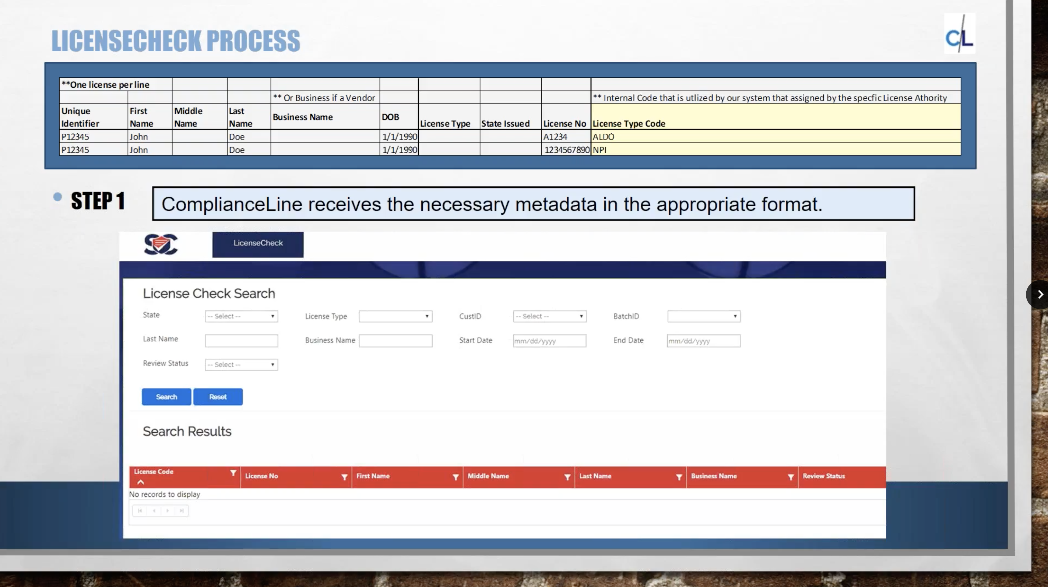Click the ComplianceLine shield logo

tap(161, 245)
